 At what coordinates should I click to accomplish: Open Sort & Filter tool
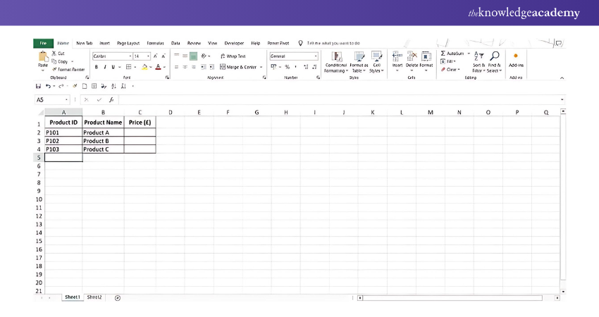coord(478,57)
